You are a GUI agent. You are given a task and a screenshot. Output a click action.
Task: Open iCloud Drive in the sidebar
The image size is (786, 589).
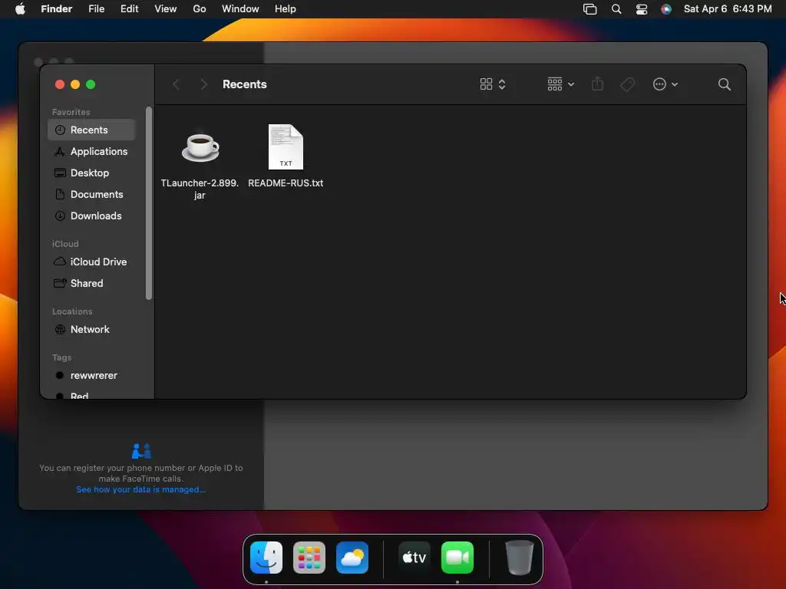point(92,262)
